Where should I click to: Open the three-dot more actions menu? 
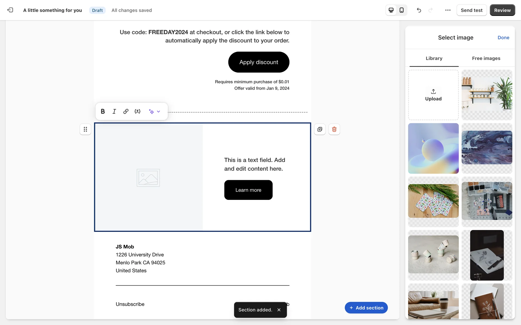point(448,10)
